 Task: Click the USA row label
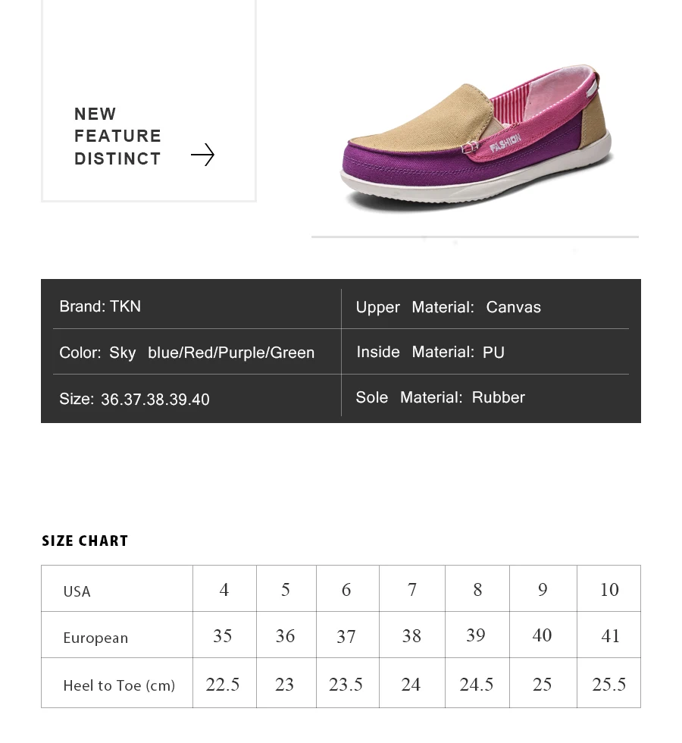pos(77,591)
